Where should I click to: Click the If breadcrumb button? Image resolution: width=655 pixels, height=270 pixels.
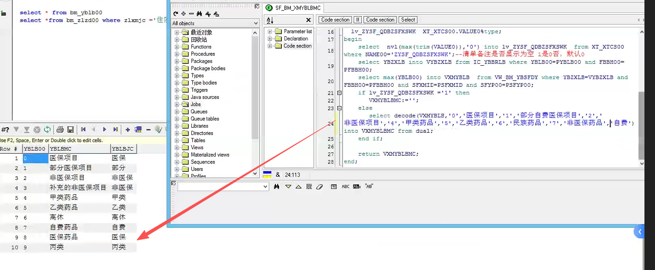click(x=358, y=20)
